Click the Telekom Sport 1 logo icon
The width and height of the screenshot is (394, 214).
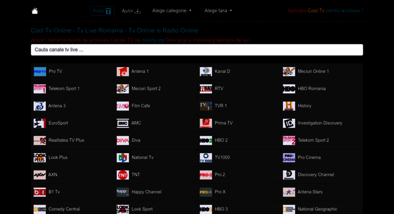tap(40, 89)
